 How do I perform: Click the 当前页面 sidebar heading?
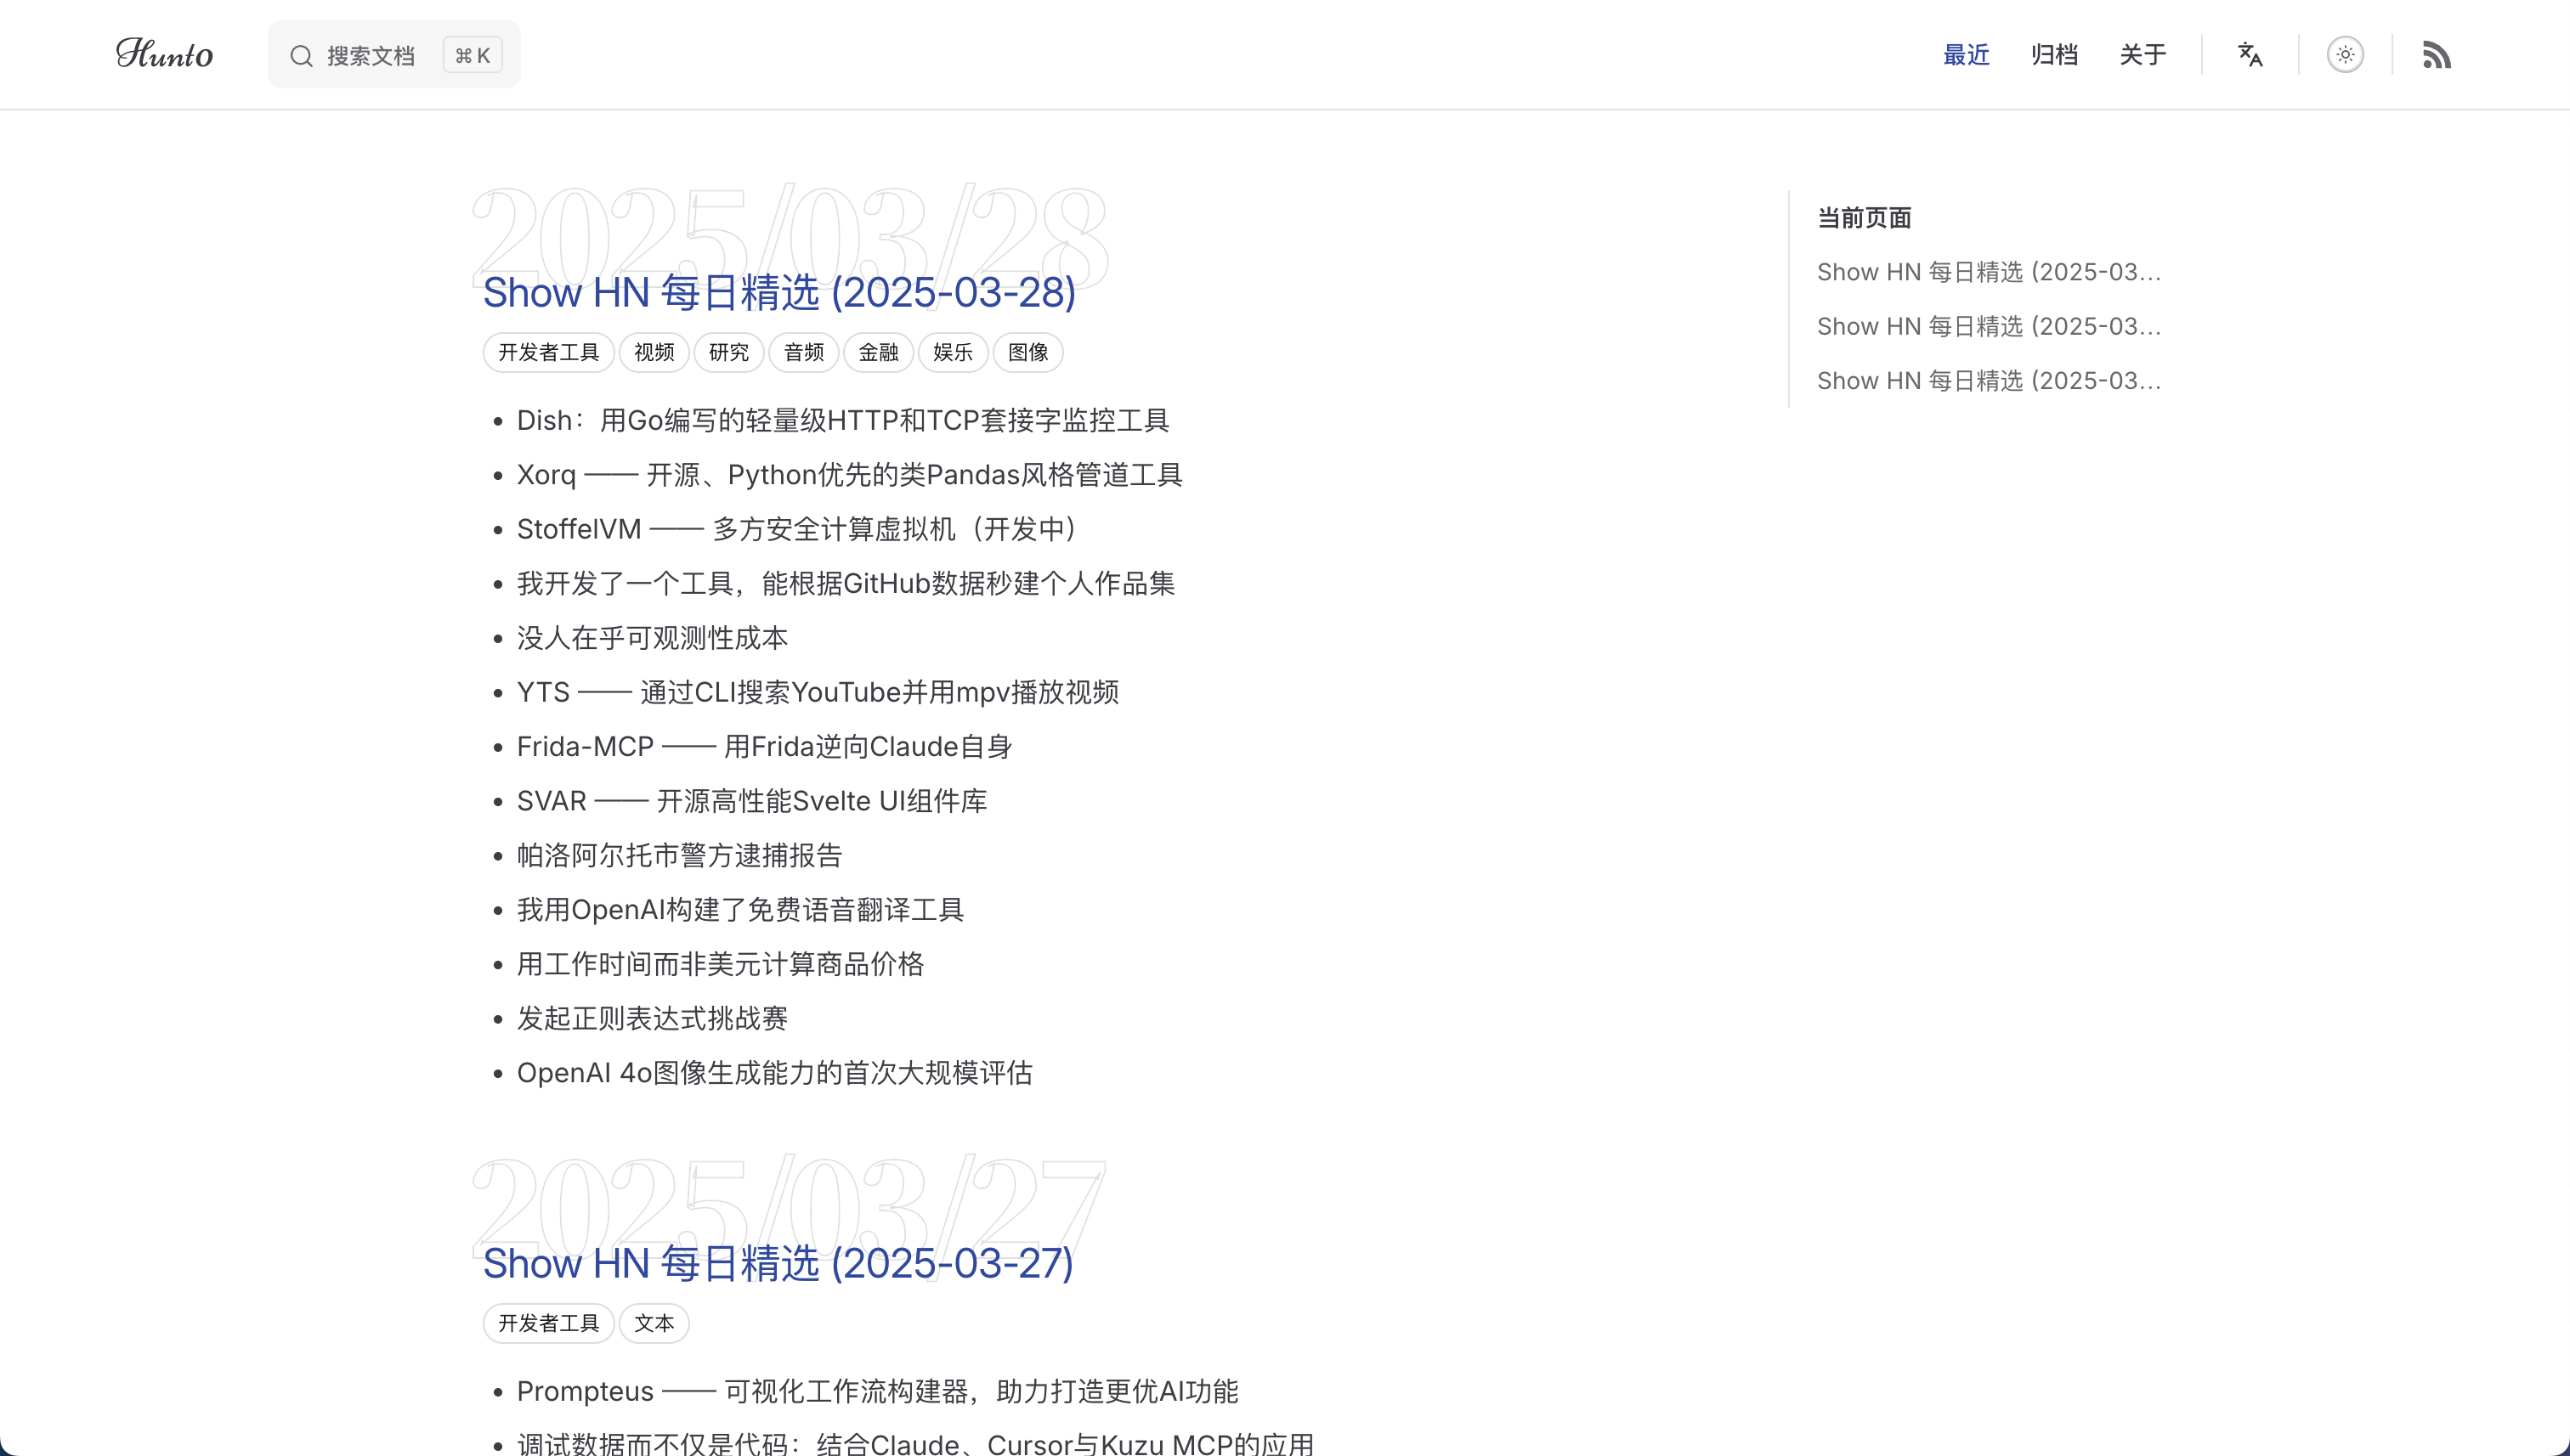pyautogui.click(x=1864, y=218)
